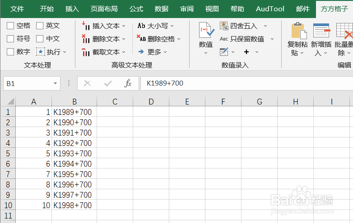
Task: Click the 截取文本 button label
Action: tap(106, 52)
